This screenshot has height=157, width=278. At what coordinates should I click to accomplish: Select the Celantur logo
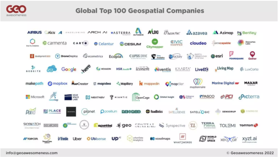pyautogui.click(x=104, y=44)
